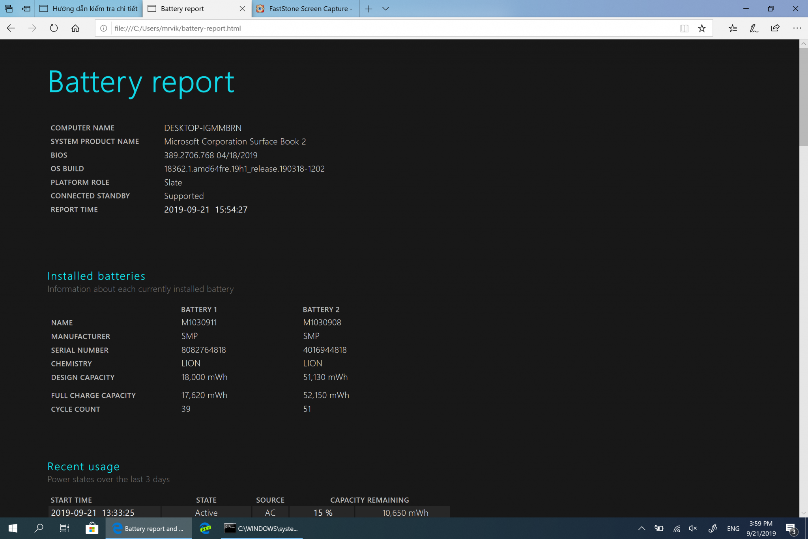Image resolution: width=808 pixels, height=539 pixels.
Task: Click the Refresh page icon
Action: coord(54,28)
